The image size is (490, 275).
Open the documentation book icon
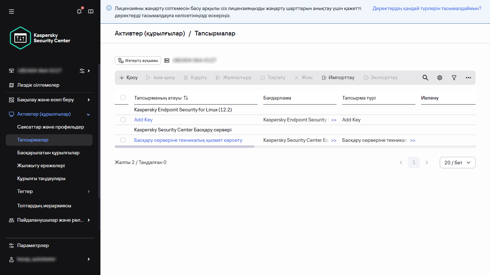(x=91, y=11)
